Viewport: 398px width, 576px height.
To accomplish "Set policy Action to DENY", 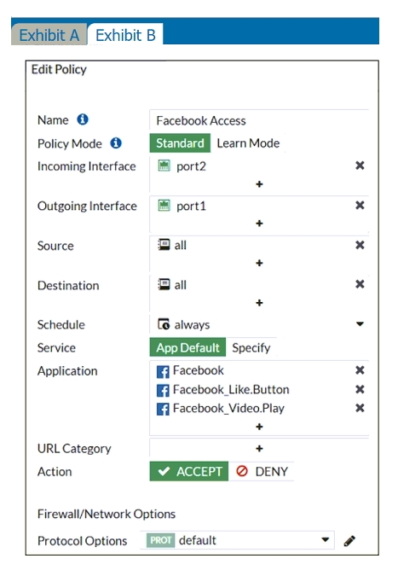I will click(262, 471).
